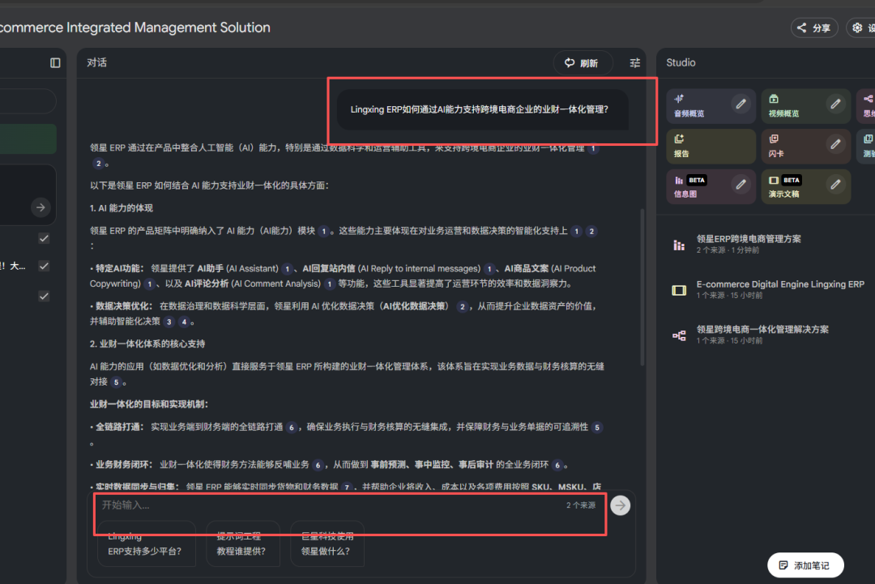This screenshot has height=584, width=875.
Task: Open citation 6 after 全业务闭环
Action: pyautogui.click(x=557, y=465)
